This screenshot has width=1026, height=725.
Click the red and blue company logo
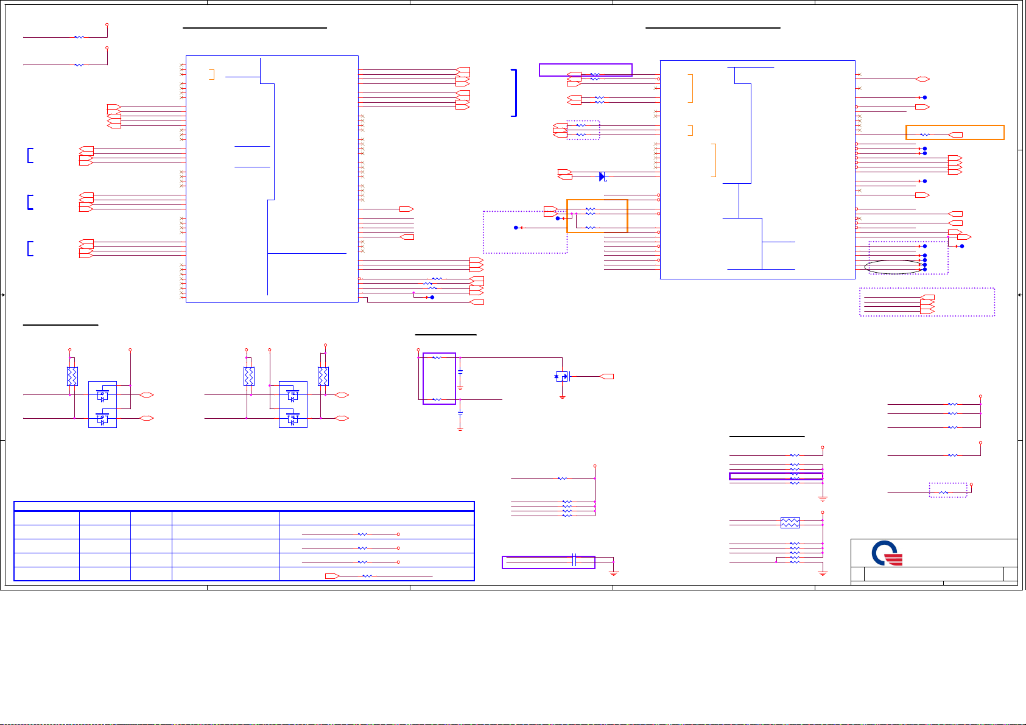pos(887,553)
